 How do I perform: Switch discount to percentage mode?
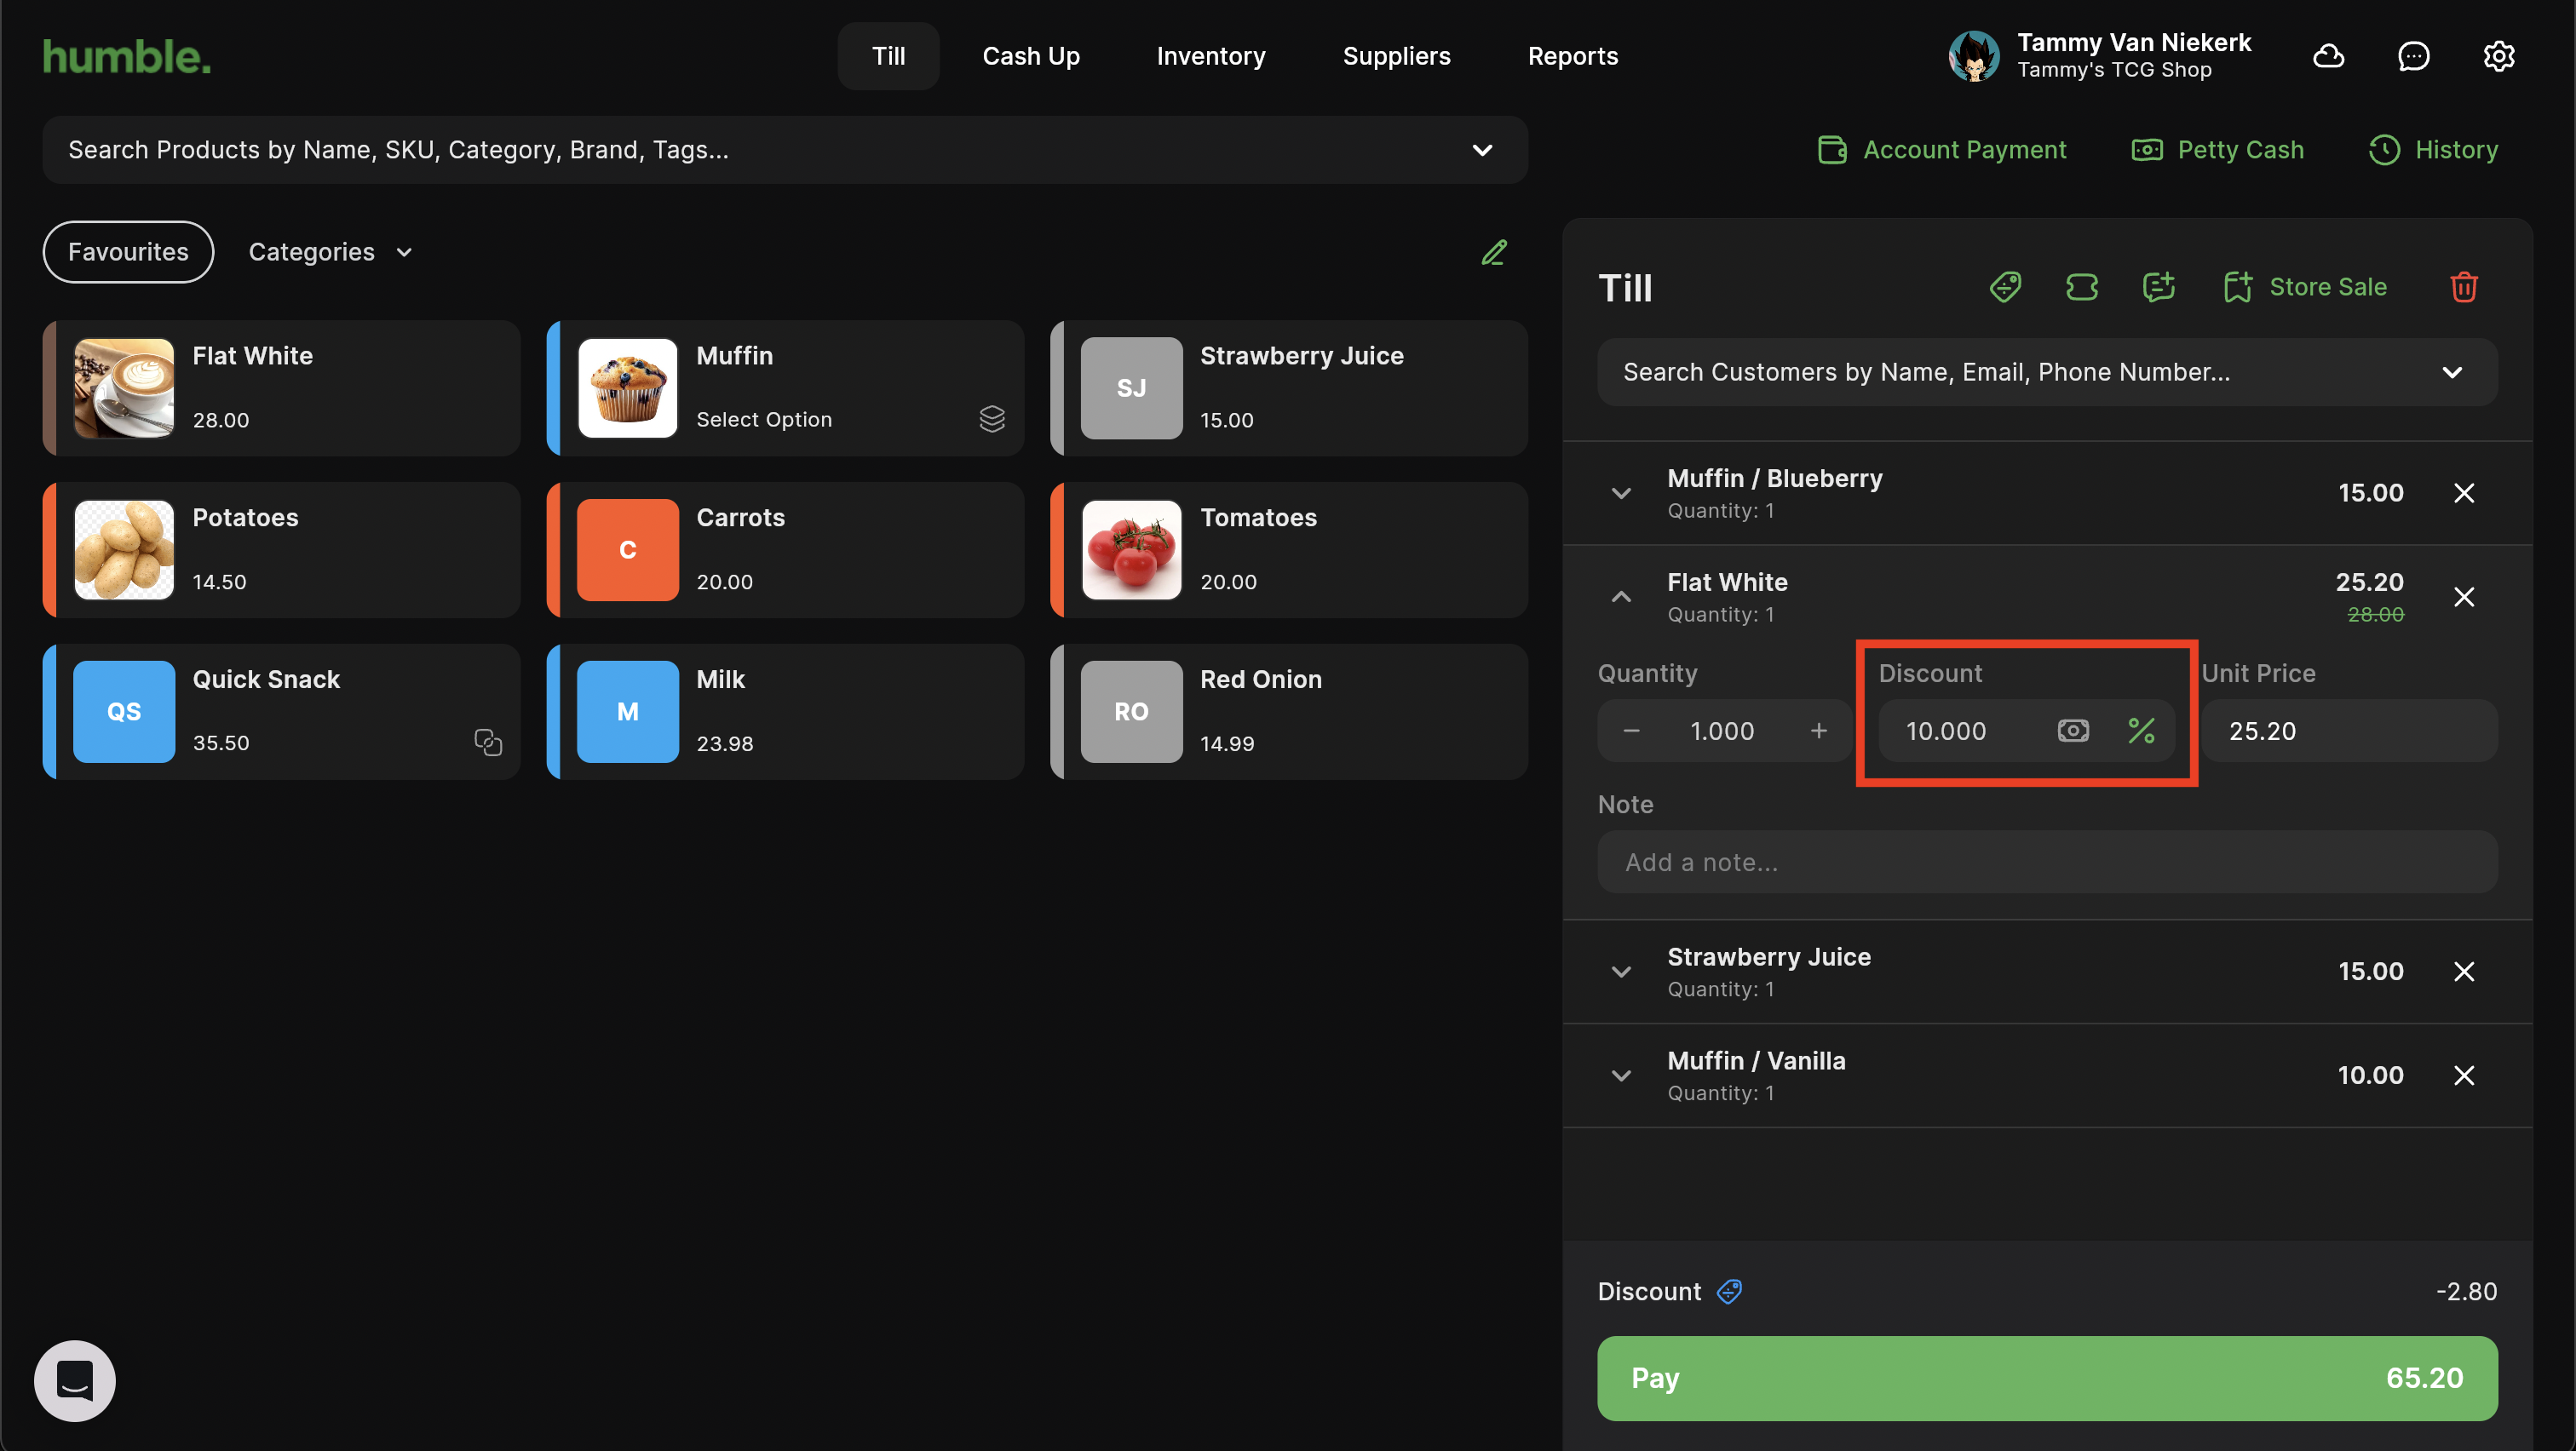(2141, 731)
